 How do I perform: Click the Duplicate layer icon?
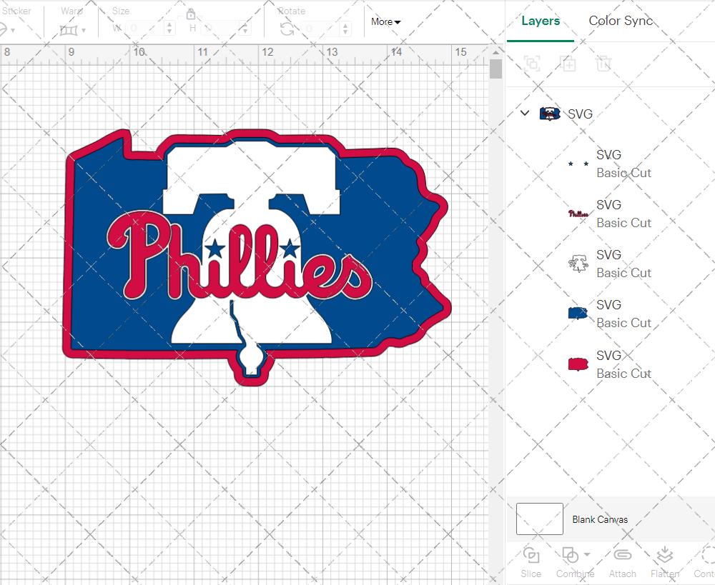[568, 64]
